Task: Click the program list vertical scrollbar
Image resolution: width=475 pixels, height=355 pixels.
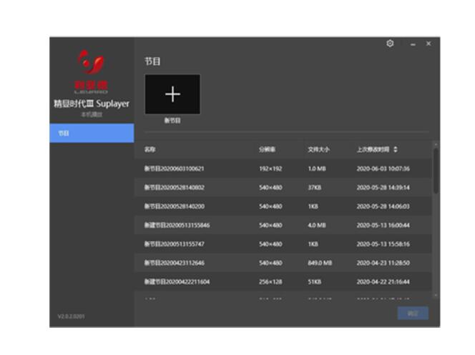Action: point(436,171)
